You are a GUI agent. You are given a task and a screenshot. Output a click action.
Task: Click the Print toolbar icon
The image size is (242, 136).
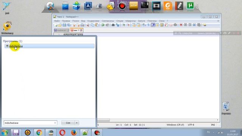(82, 25)
